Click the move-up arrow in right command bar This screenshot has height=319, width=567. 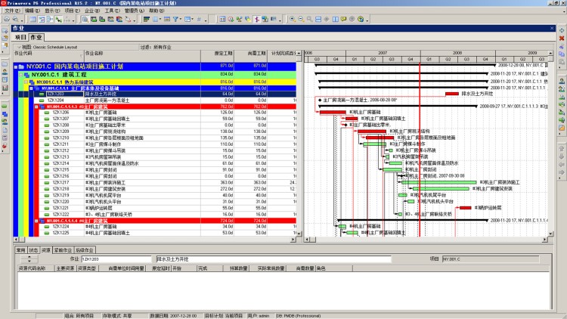[562, 148]
